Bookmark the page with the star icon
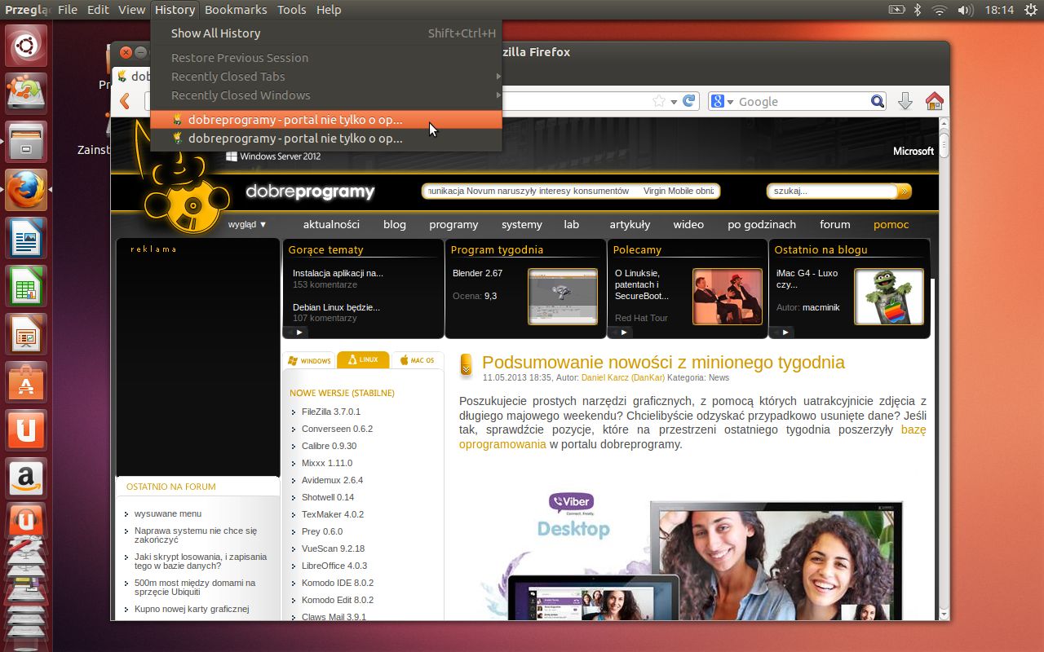Image resolution: width=1044 pixels, height=652 pixels. (x=659, y=101)
